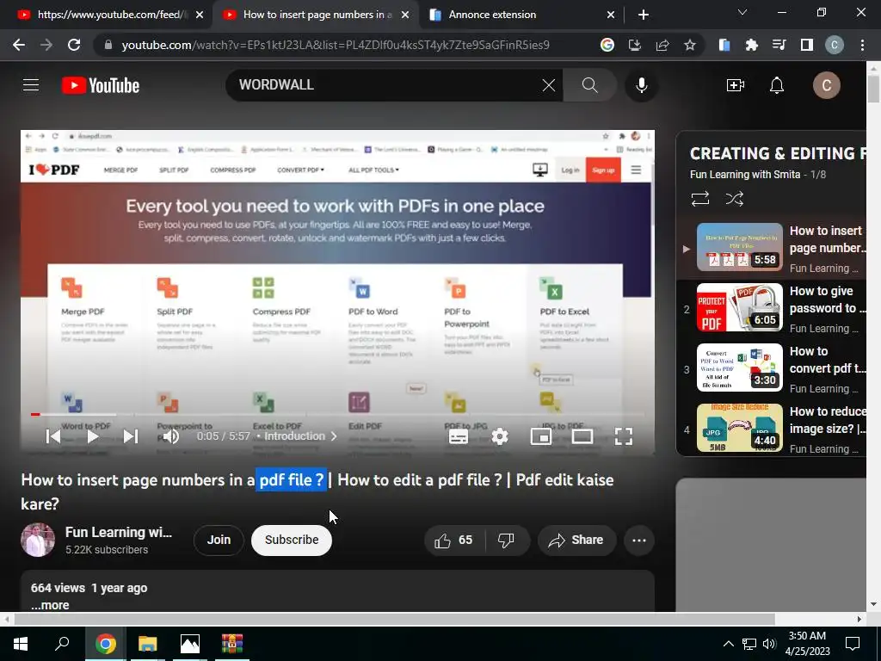Switch to miniplayer mode
Screen dimensions: 881x661
click(540, 436)
